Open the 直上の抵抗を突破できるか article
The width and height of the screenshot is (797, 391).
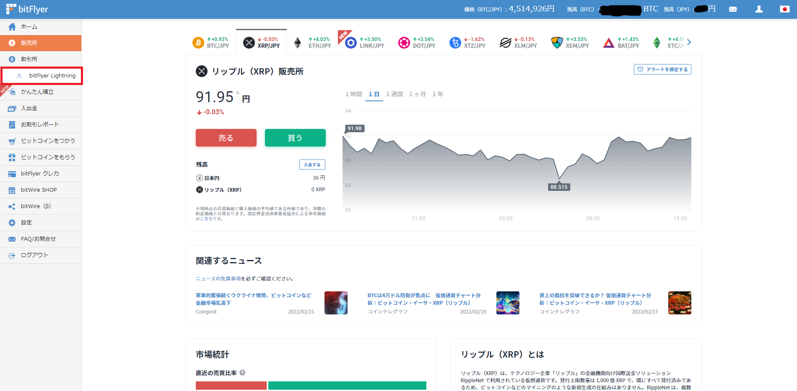[x=595, y=299]
